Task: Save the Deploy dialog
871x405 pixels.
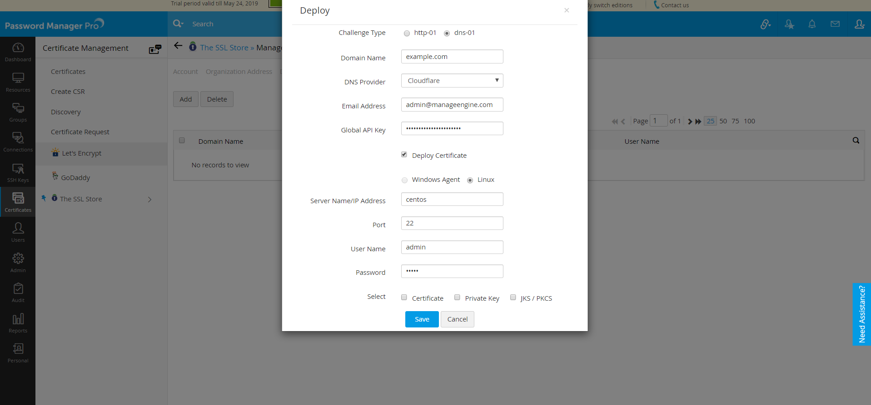Action: tap(422, 319)
